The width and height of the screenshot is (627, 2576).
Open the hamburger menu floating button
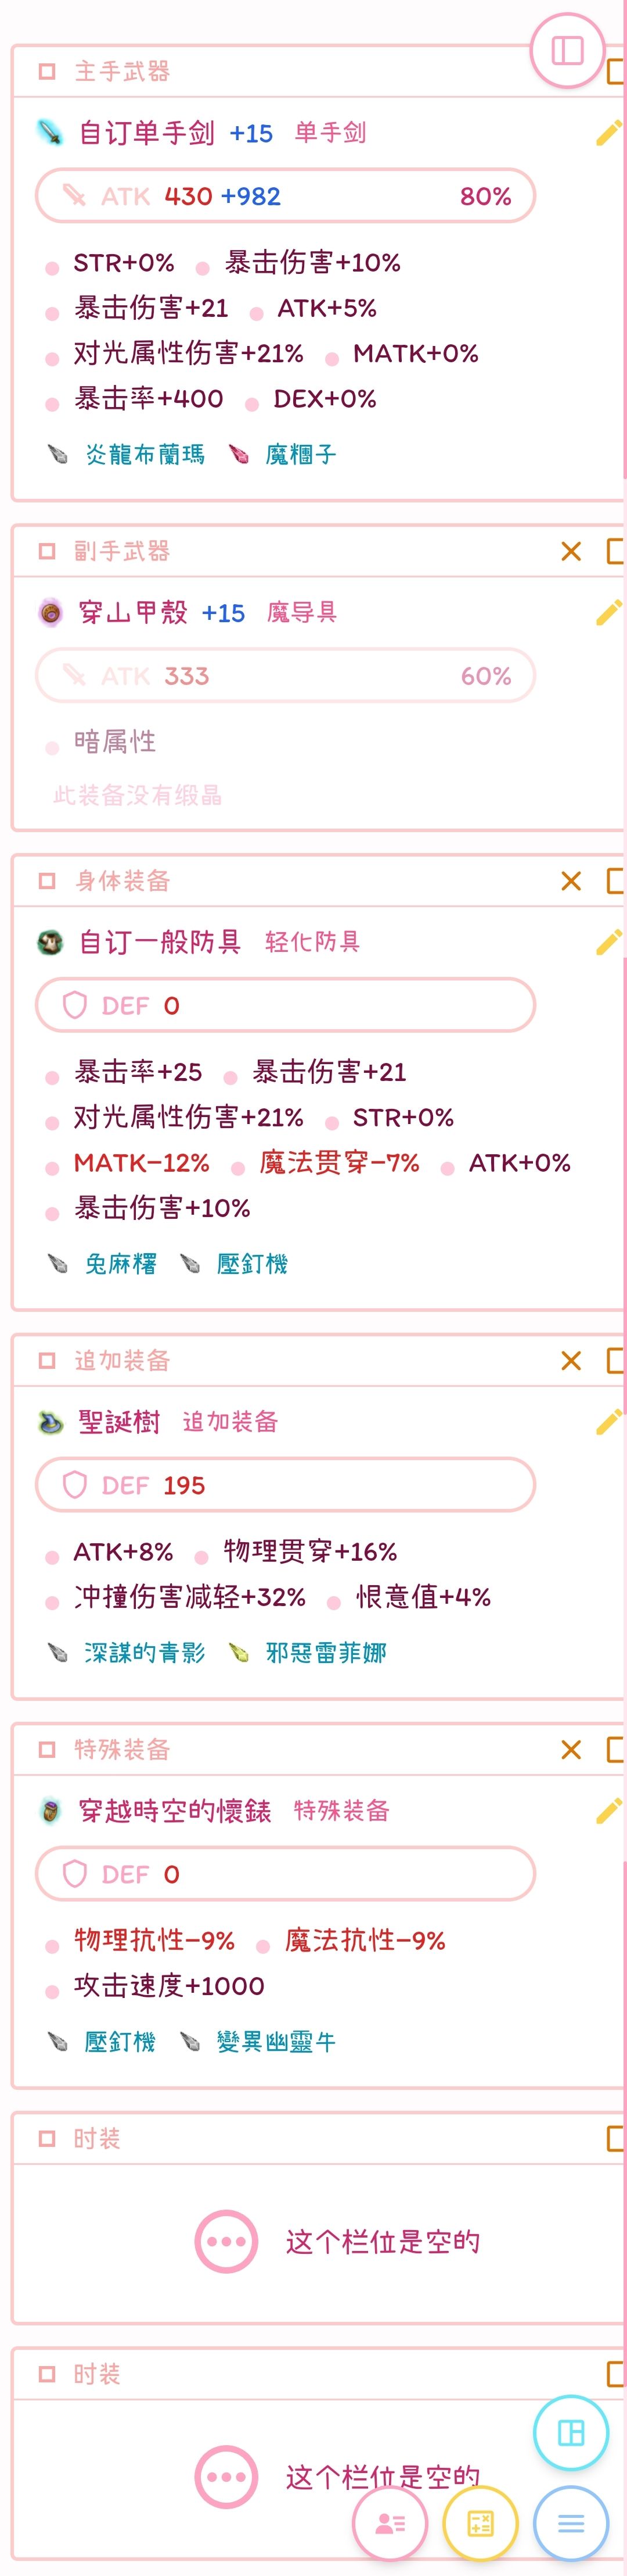coord(571,2523)
